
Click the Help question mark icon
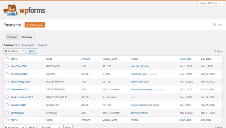point(214,25)
